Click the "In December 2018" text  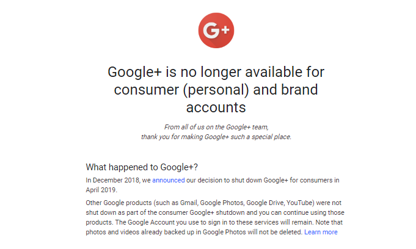(x=112, y=180)
